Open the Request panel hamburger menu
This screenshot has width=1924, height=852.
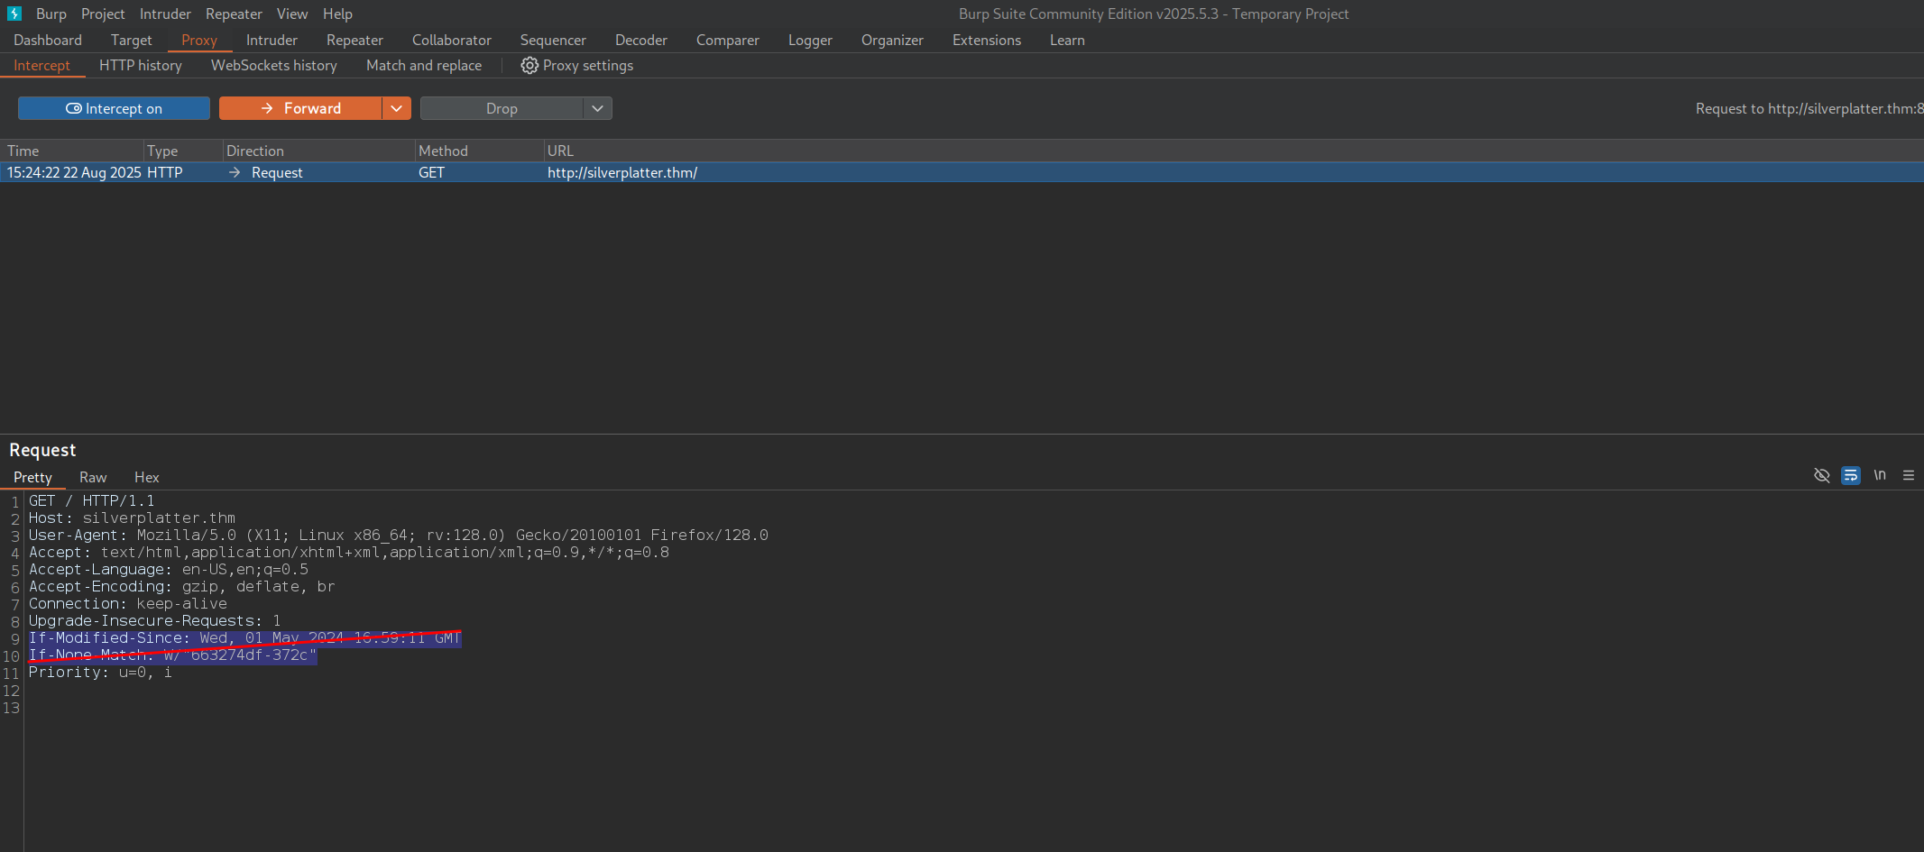pos(1909,475)
